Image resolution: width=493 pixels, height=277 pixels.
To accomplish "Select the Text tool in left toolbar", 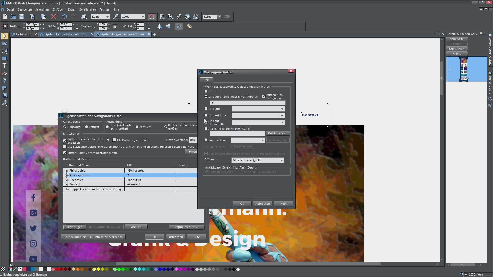I will click(4, 66).
